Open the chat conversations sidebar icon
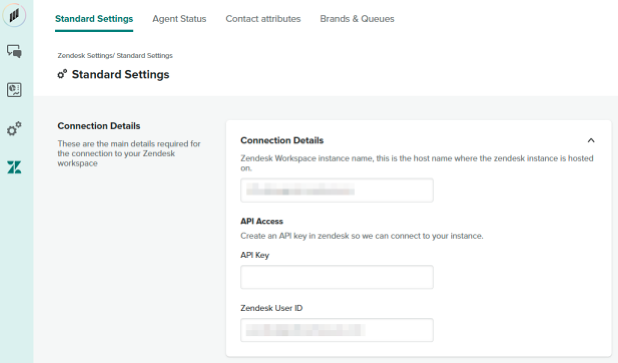The height and width of the screenshot is (363, 618). point(14,51)
